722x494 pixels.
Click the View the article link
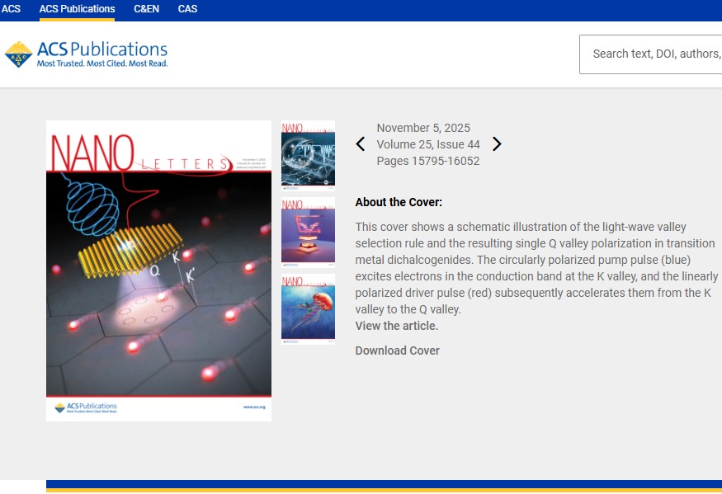pyautogui.click(x=396, y=326)
